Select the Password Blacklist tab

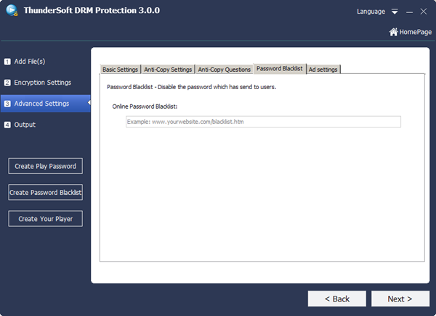point(280,70)
